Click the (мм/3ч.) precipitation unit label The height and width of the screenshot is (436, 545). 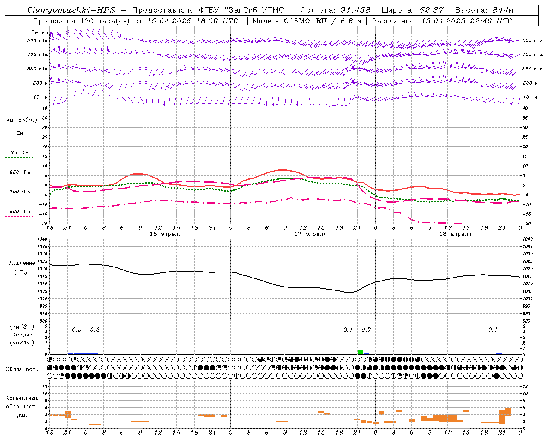pos(22,327)
